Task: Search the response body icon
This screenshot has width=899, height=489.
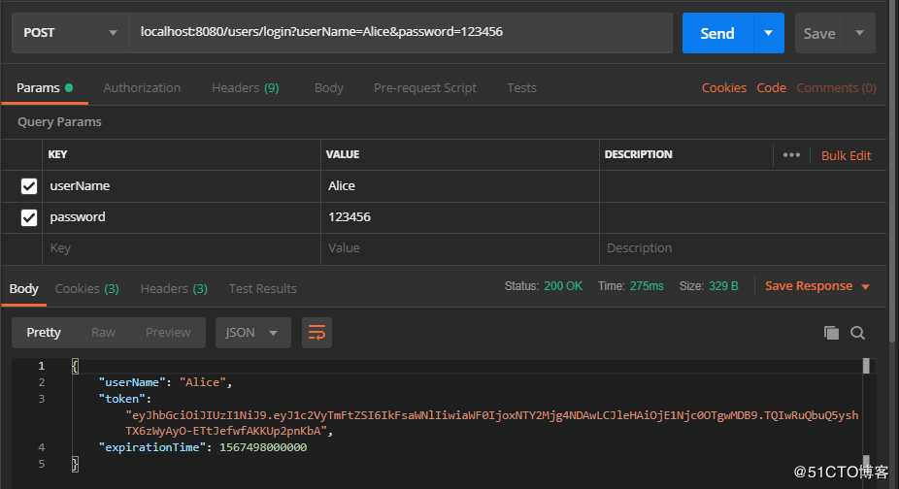Action: 857,333
